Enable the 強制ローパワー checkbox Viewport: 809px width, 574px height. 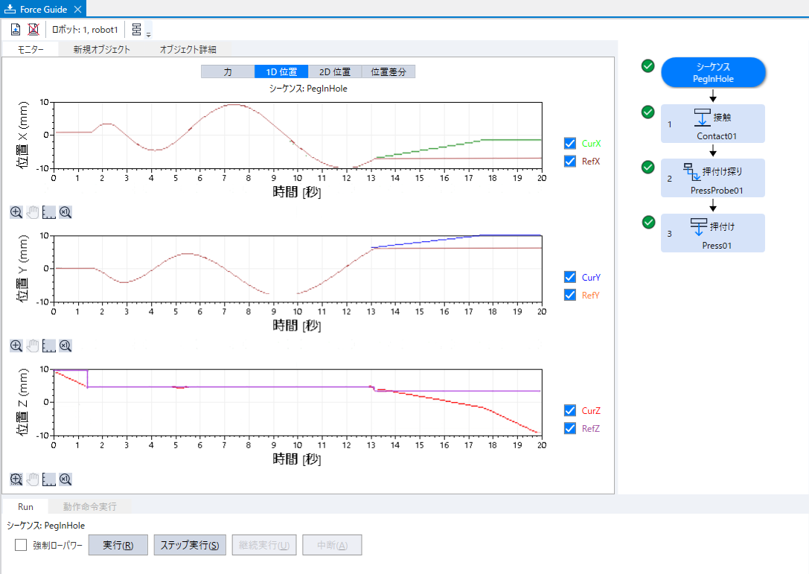pos(21,545)
